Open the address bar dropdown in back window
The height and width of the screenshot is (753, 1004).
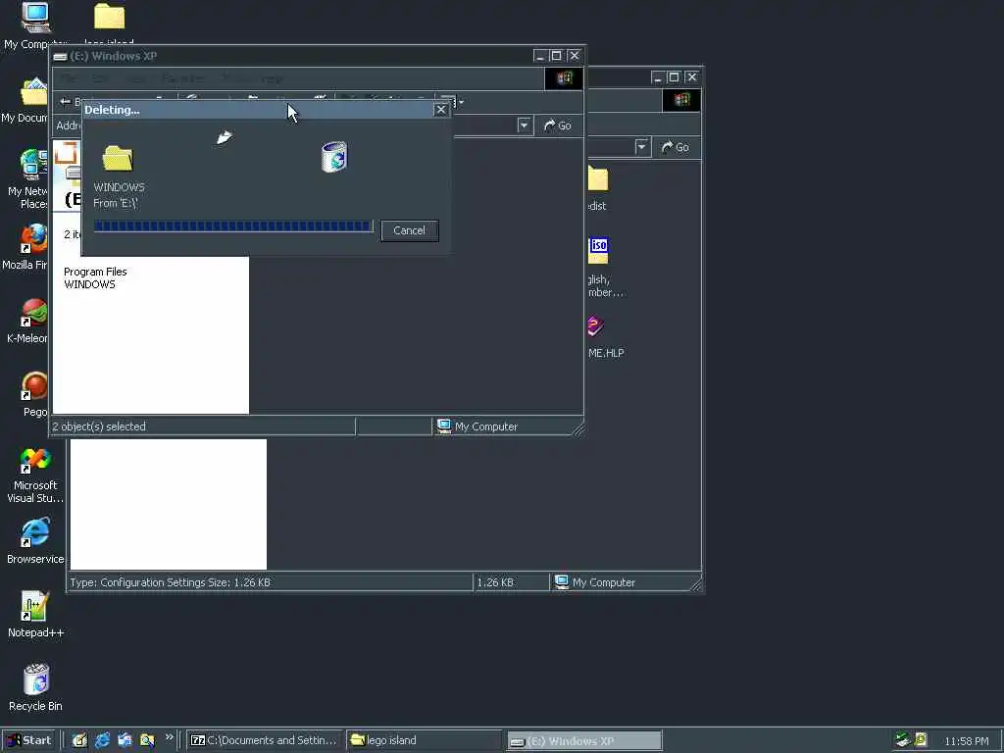coord(641,147)
